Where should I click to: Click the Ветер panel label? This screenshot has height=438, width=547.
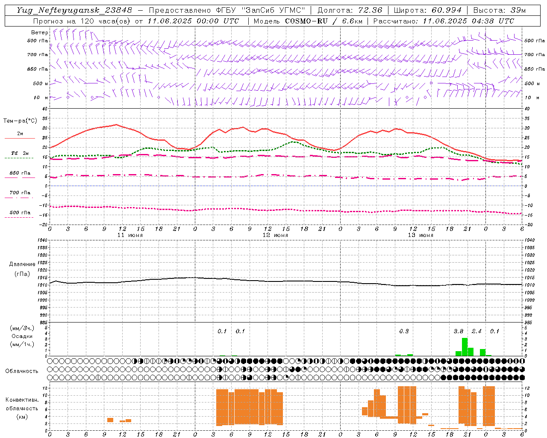click(x=39, y=33)
